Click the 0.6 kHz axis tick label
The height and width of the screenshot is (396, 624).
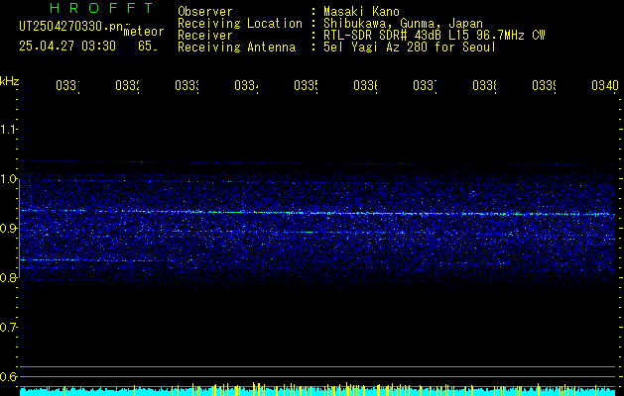pos(8,376)
